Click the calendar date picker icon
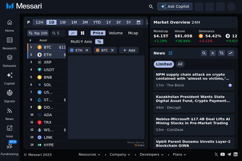 coord(138,22)
